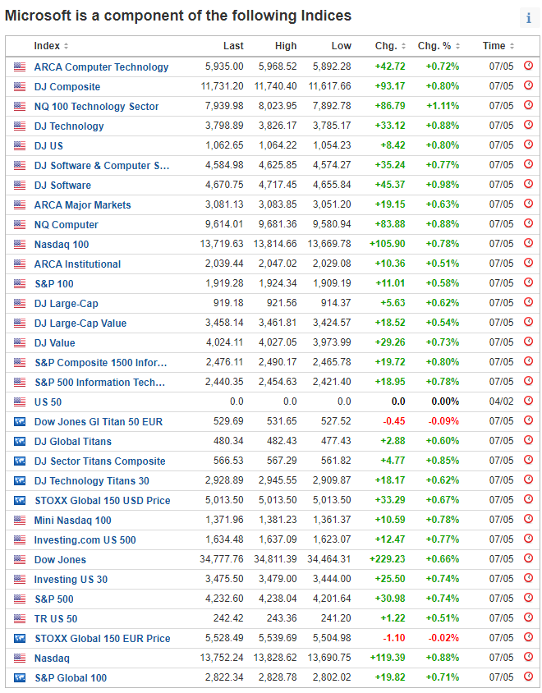Click the clock icon in the TR US 50 row

pos(528,618)
